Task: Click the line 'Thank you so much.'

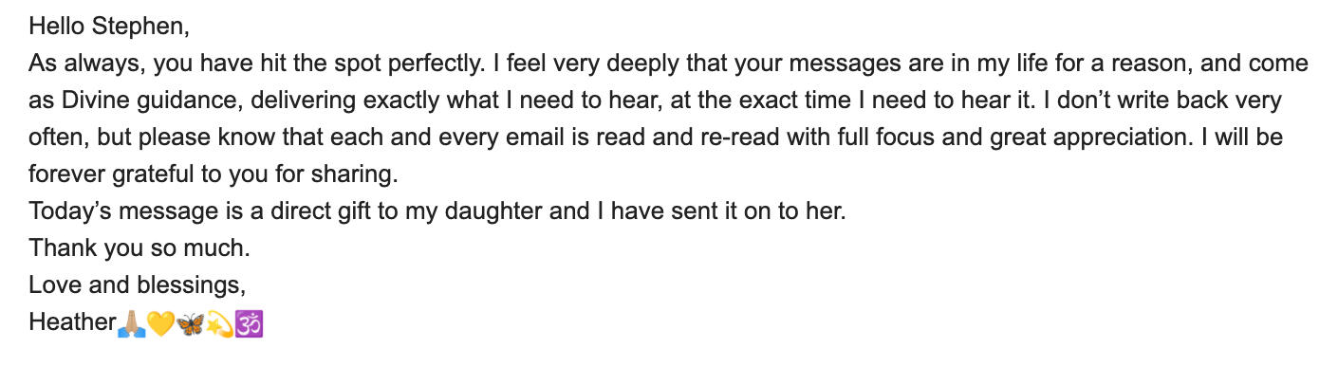Action: (x=139, y=248)
